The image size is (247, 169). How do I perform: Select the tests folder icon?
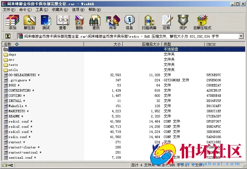coord(6,65)
